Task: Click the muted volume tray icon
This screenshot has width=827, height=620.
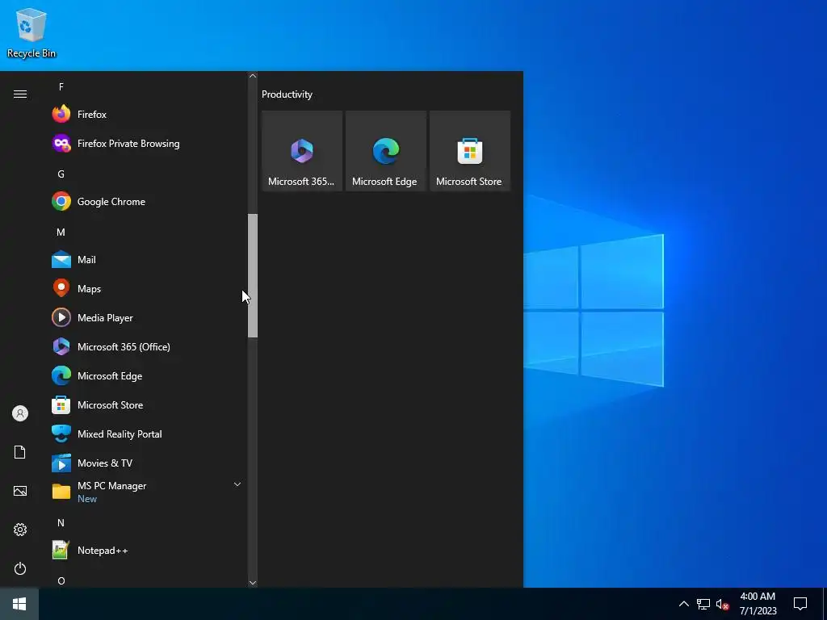Action: click(x=722, y=604)
